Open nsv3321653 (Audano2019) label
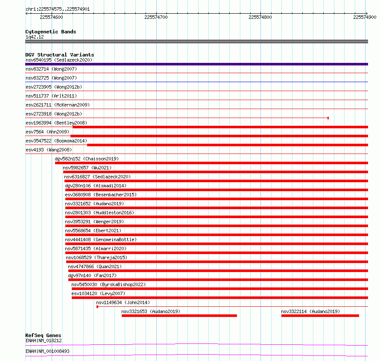The width and height of the screenshot is (380, 361). (x=151, y=311)
